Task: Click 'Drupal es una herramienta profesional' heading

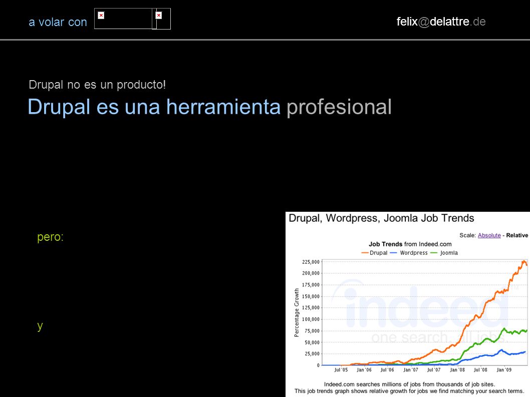Action: (209, 107)
